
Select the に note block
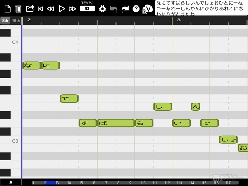pyautogui.click(x=50, y=65)
